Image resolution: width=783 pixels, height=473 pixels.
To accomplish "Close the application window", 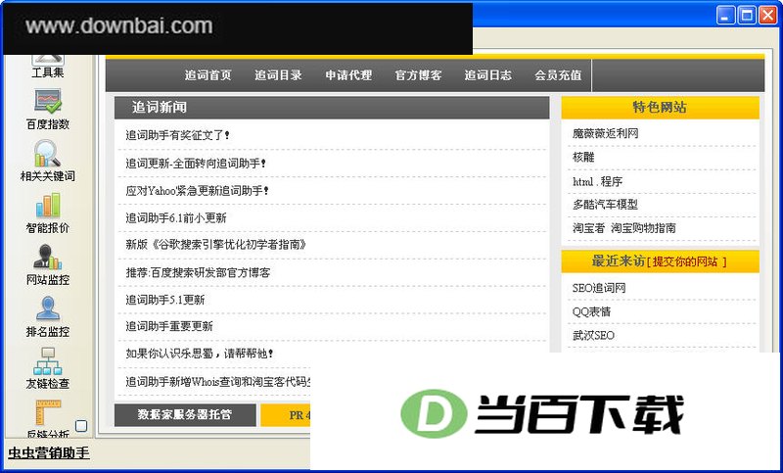I will 768,16.
